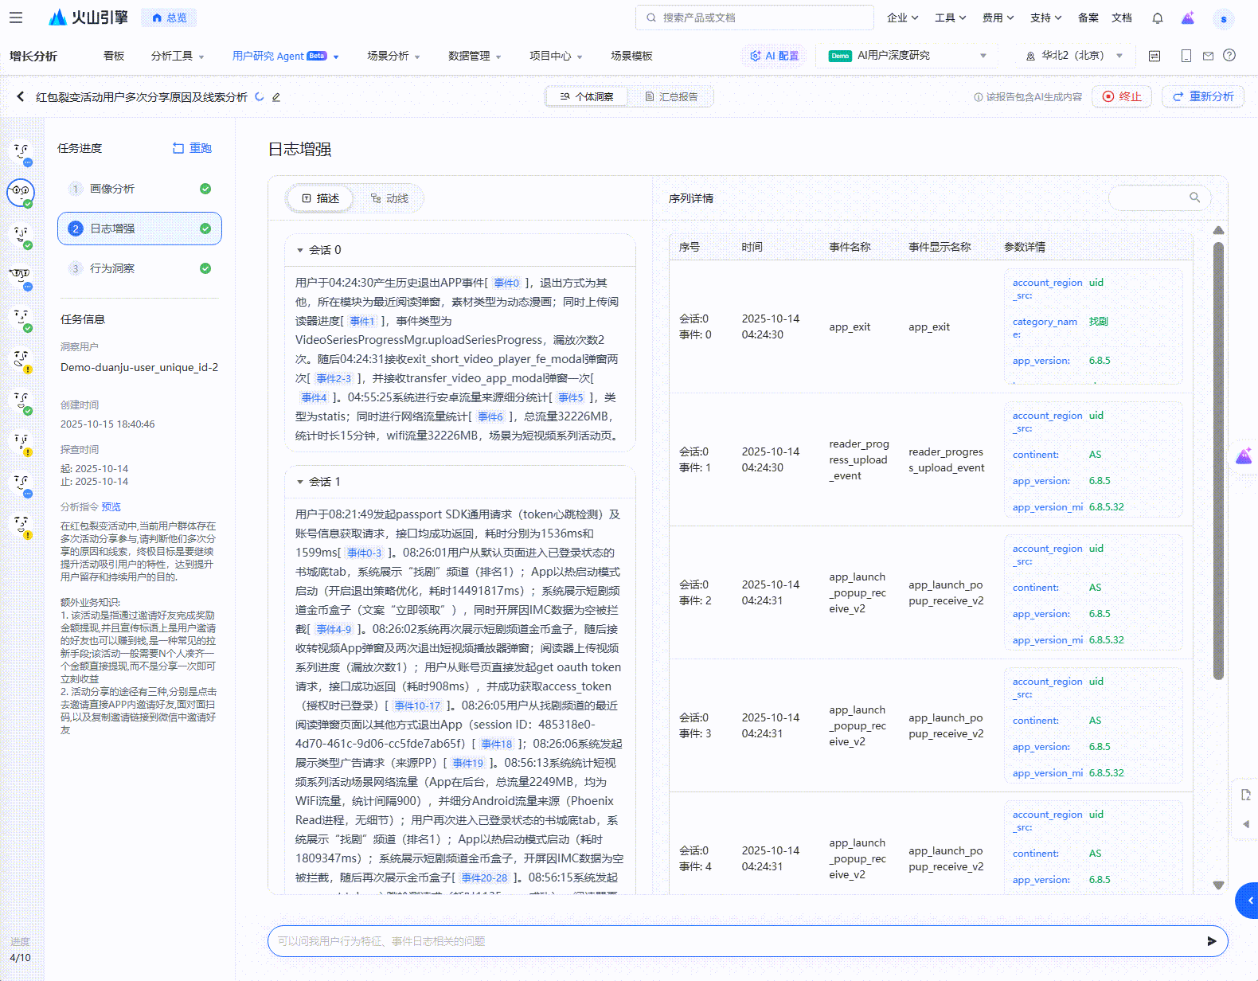Switch to 描述 view toggle

(321, 198)
